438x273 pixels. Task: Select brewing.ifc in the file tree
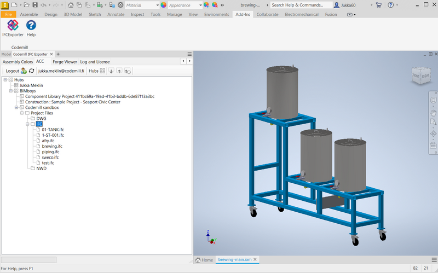pyautogui.click(x=52, y=146)
